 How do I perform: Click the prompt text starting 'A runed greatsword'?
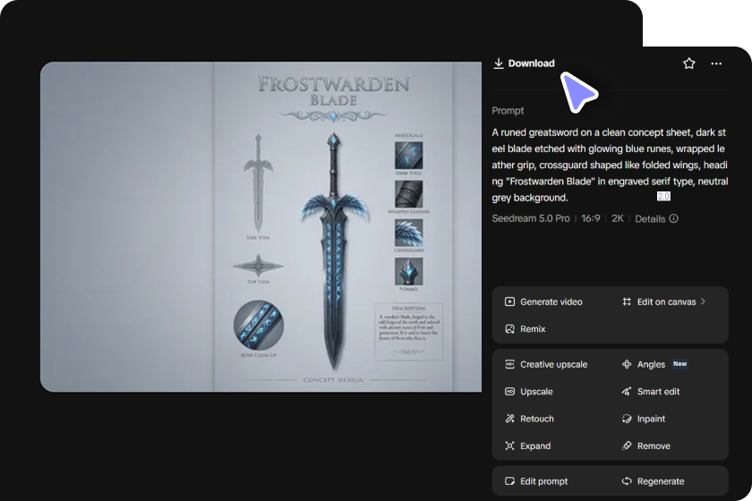pos(610,165)
